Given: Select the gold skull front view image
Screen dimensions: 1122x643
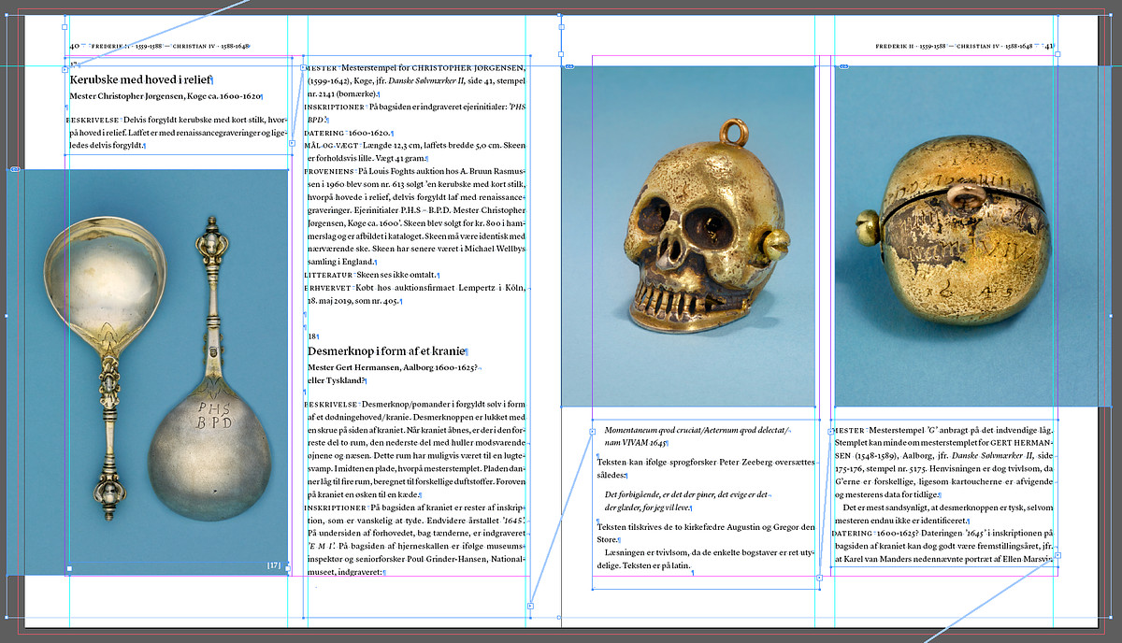Looking at the screenshot, I should pos(688,234).
